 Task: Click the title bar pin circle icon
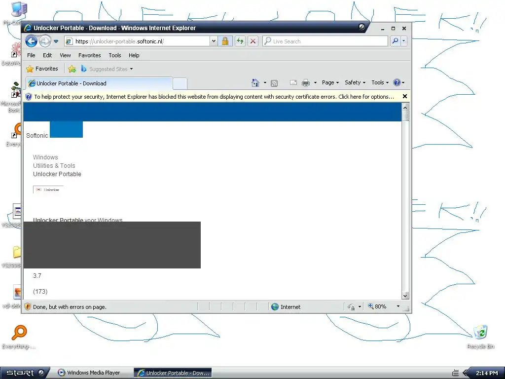[x=361, y=27]
